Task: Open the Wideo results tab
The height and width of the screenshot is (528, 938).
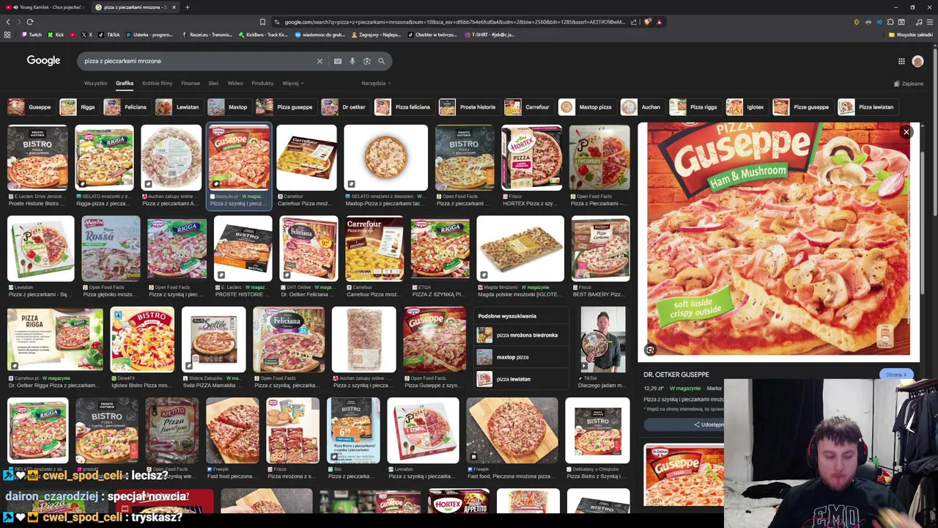Action: click(235, 84)
